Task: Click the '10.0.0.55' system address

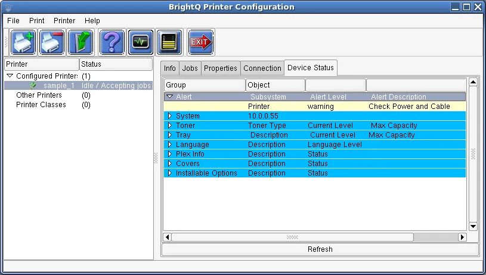Action: [x=263, y=116]
